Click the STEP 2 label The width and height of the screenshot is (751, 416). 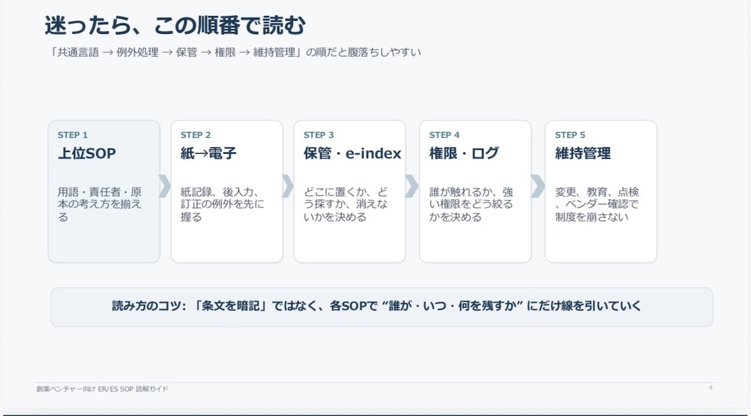tap(196, 135)
